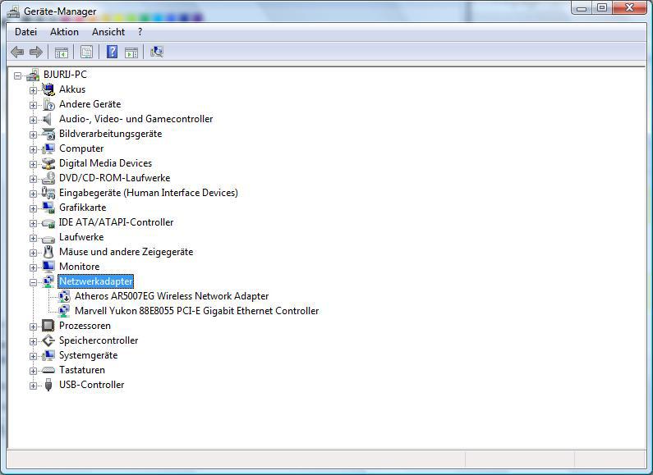Click the Akkus battery icon

48,89
